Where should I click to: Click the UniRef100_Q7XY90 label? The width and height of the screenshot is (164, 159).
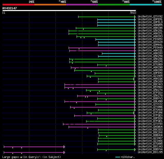(150, 124)
